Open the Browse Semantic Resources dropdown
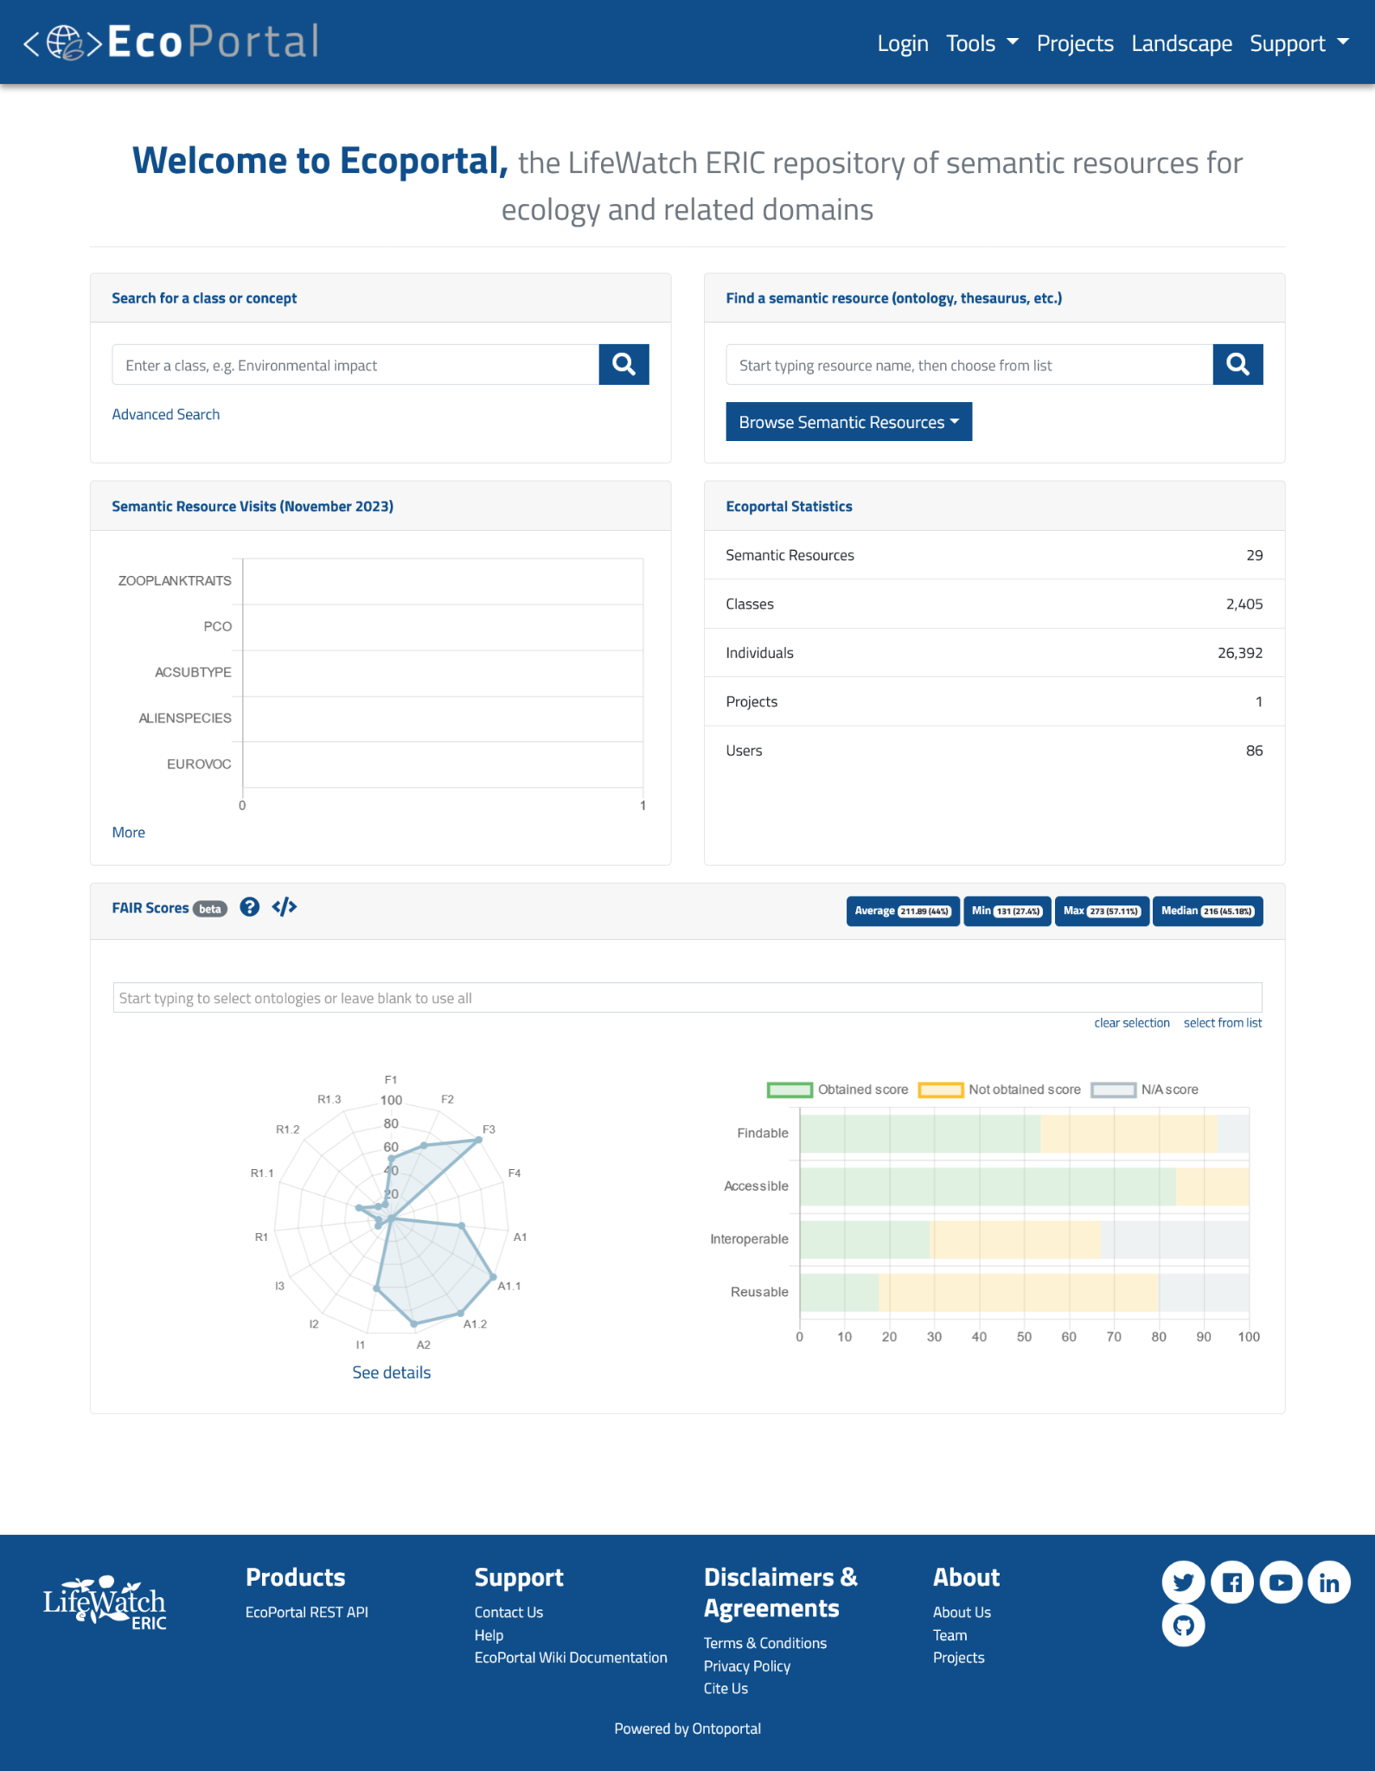 849,422
